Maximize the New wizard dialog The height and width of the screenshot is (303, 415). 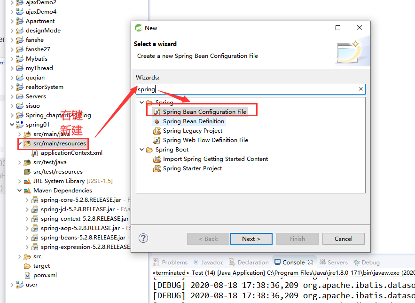coord(338,28)
